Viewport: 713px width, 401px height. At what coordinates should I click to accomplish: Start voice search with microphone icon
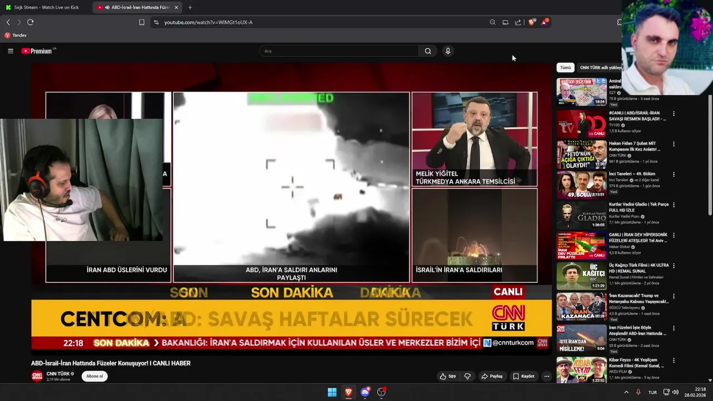pyautogui.click(x=447, y=51)
